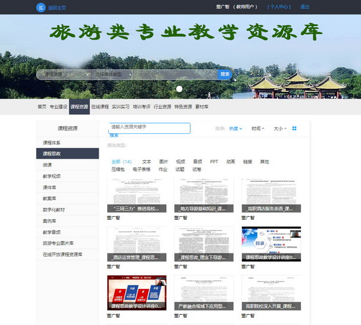The image size is (361, 325).
Task: Click the carousel indicator dot on banner
Action: 179,89
